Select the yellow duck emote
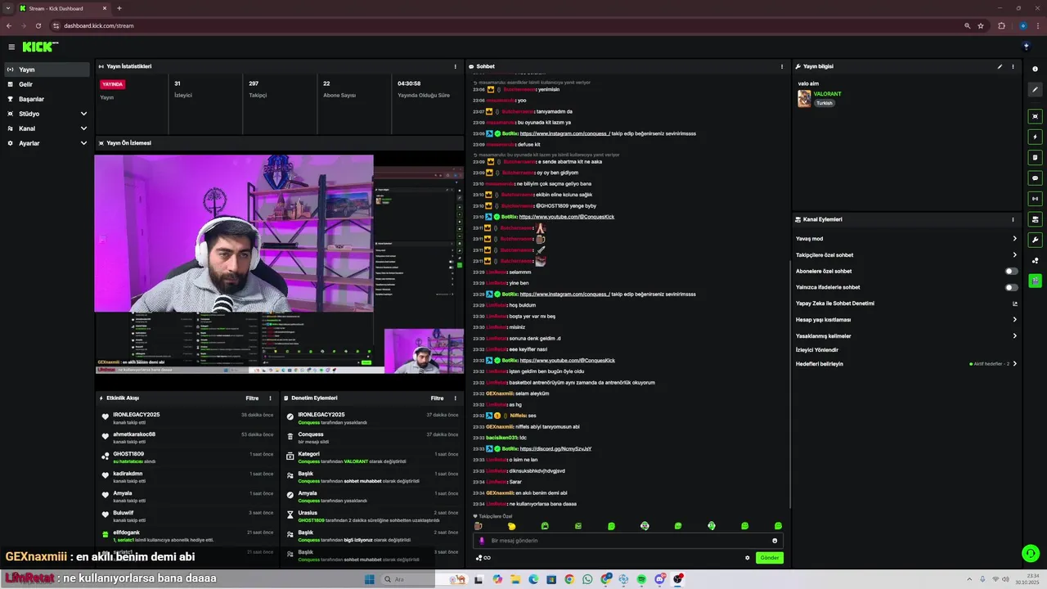The image size is (1047, 589). pos(512,526)
